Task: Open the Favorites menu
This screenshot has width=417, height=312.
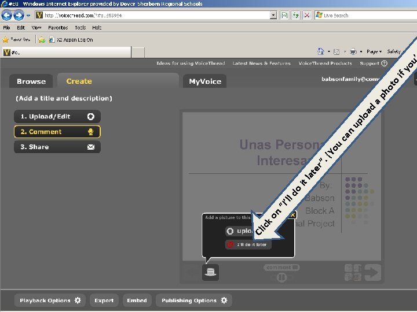Action: [x=58, y=28]
